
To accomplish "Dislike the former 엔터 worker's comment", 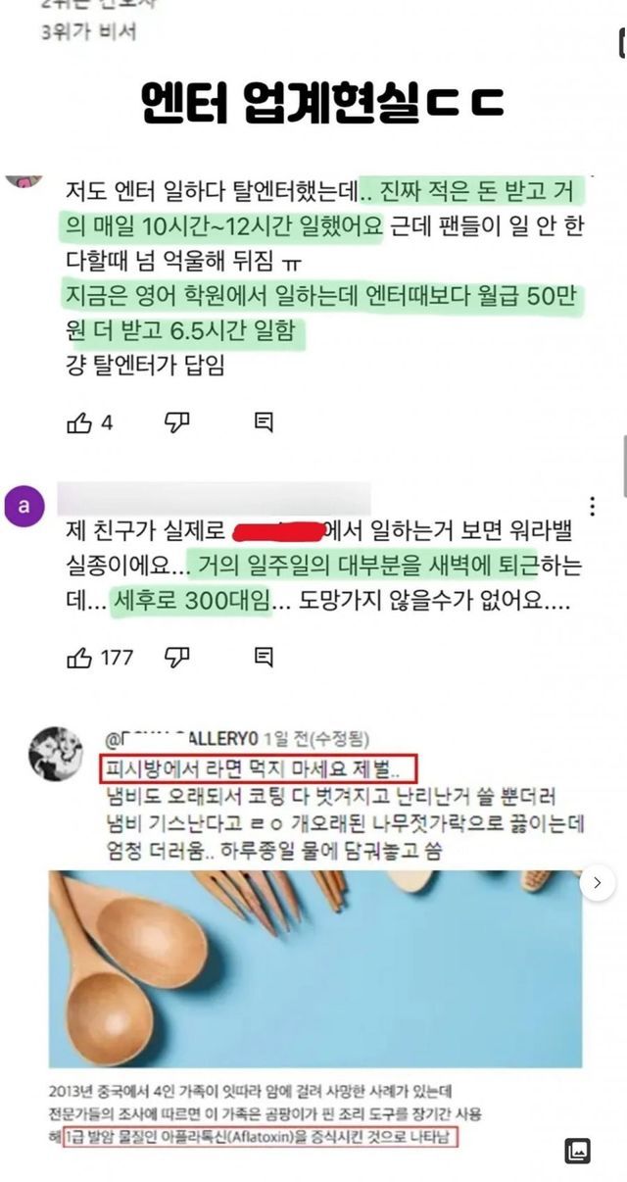I will point(177,421).
